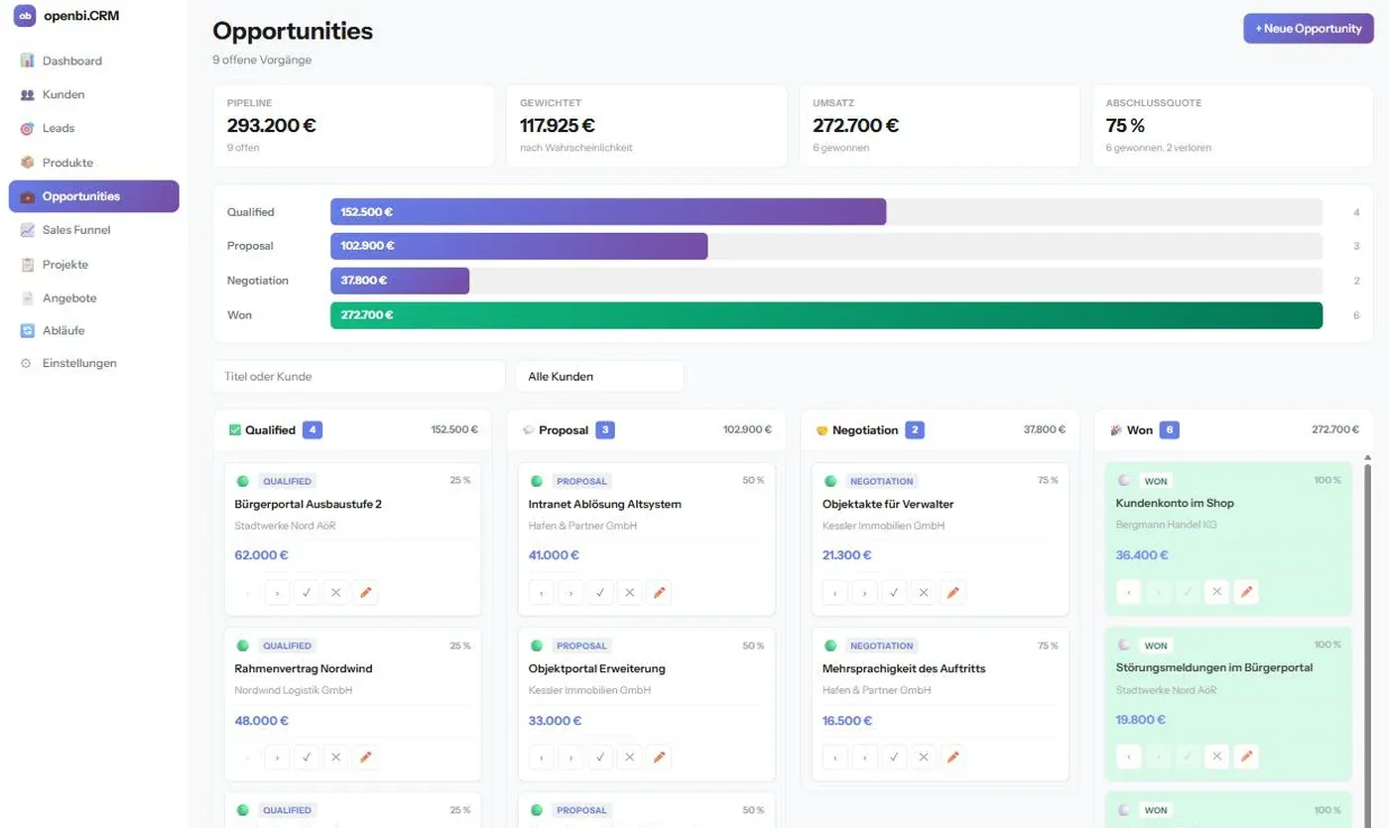Go to Projekte in the sidebar
The height and width of the screenshot is (828, 1389).
[93, 264]
